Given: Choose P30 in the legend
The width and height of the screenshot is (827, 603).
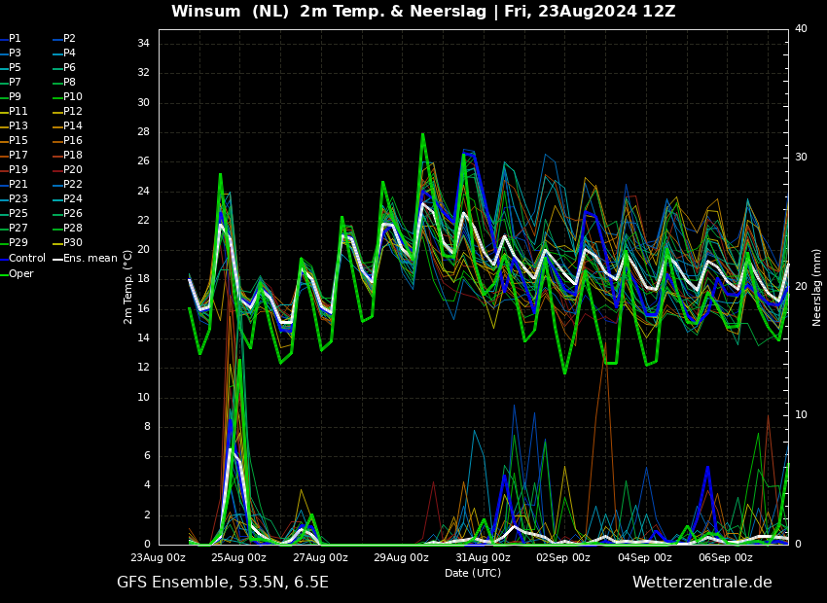Looking at the screenshot, I should (x=67, y=243).
